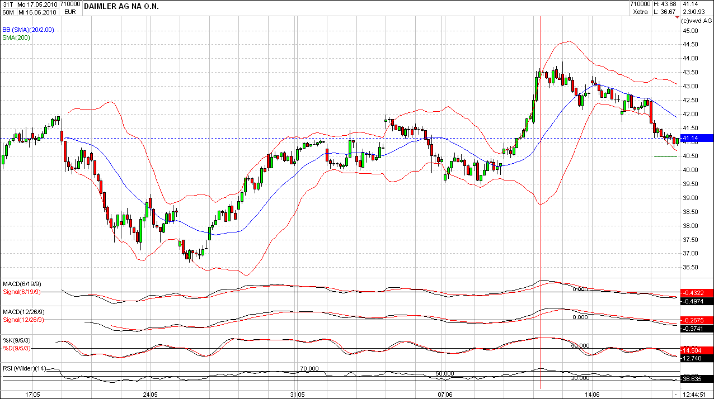Click the blue 41.14 current price tag

tap(694, 138)
